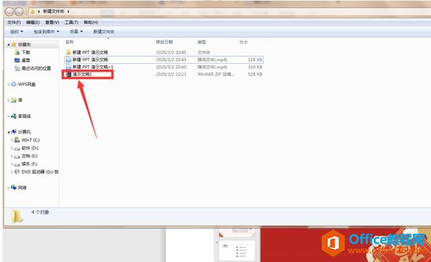This screenshot has height=262, width=431.
Task: Click the Back navigation arrow button
Action: pos(9,11)
